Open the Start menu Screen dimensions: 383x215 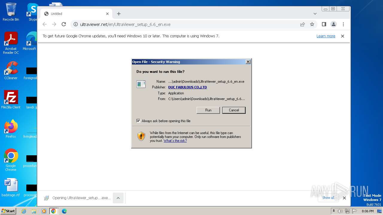8,211
